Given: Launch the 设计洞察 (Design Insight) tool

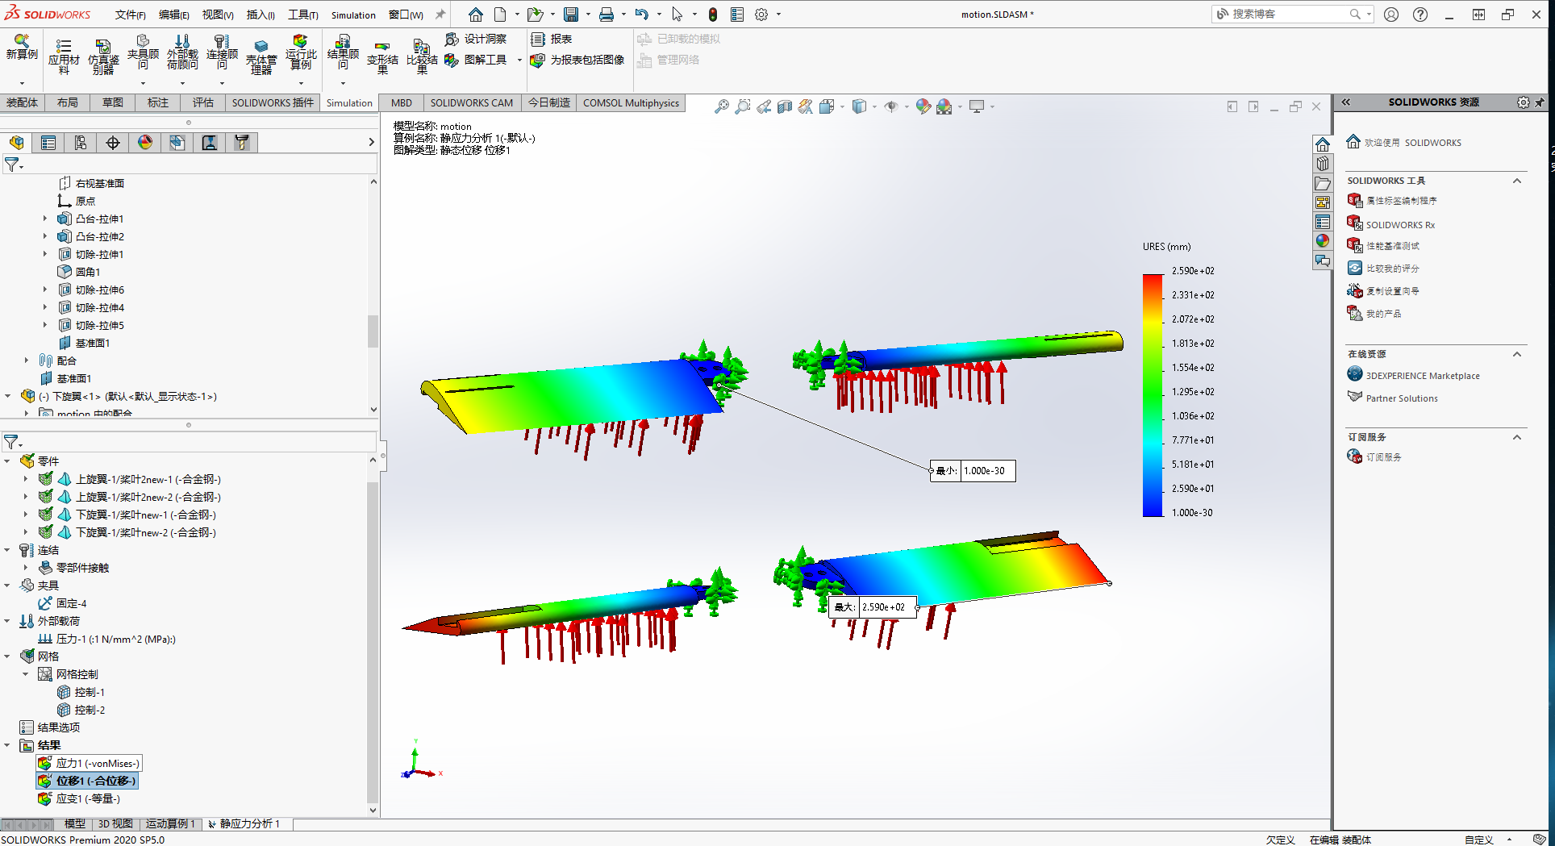Looking at the screenshot, I should tap(480, 38).
